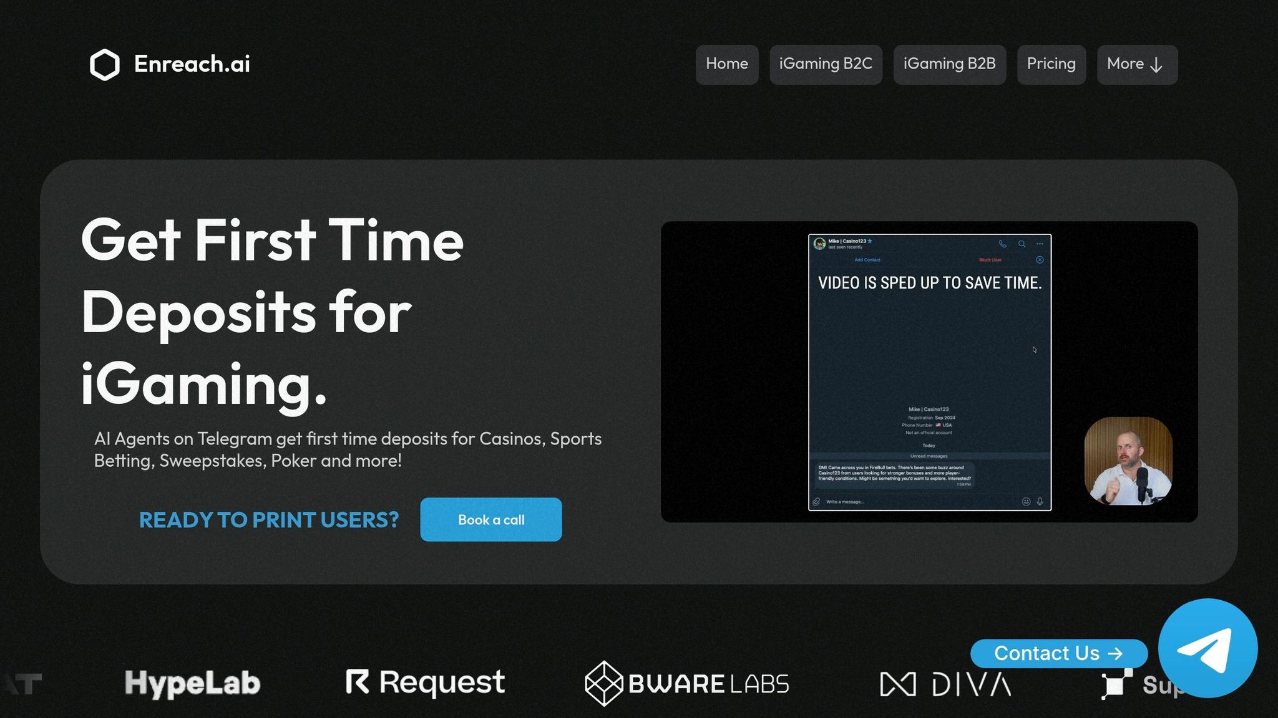Click the three-dots menu in Telegram chat header
The width and height of the screenshot is (1278, 718).
click(x=1040, y=244)
